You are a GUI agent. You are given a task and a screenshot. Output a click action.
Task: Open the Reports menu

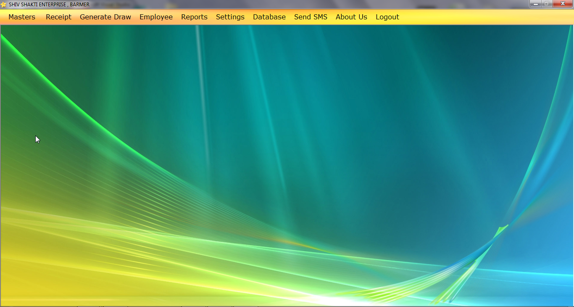coord(194,17)
